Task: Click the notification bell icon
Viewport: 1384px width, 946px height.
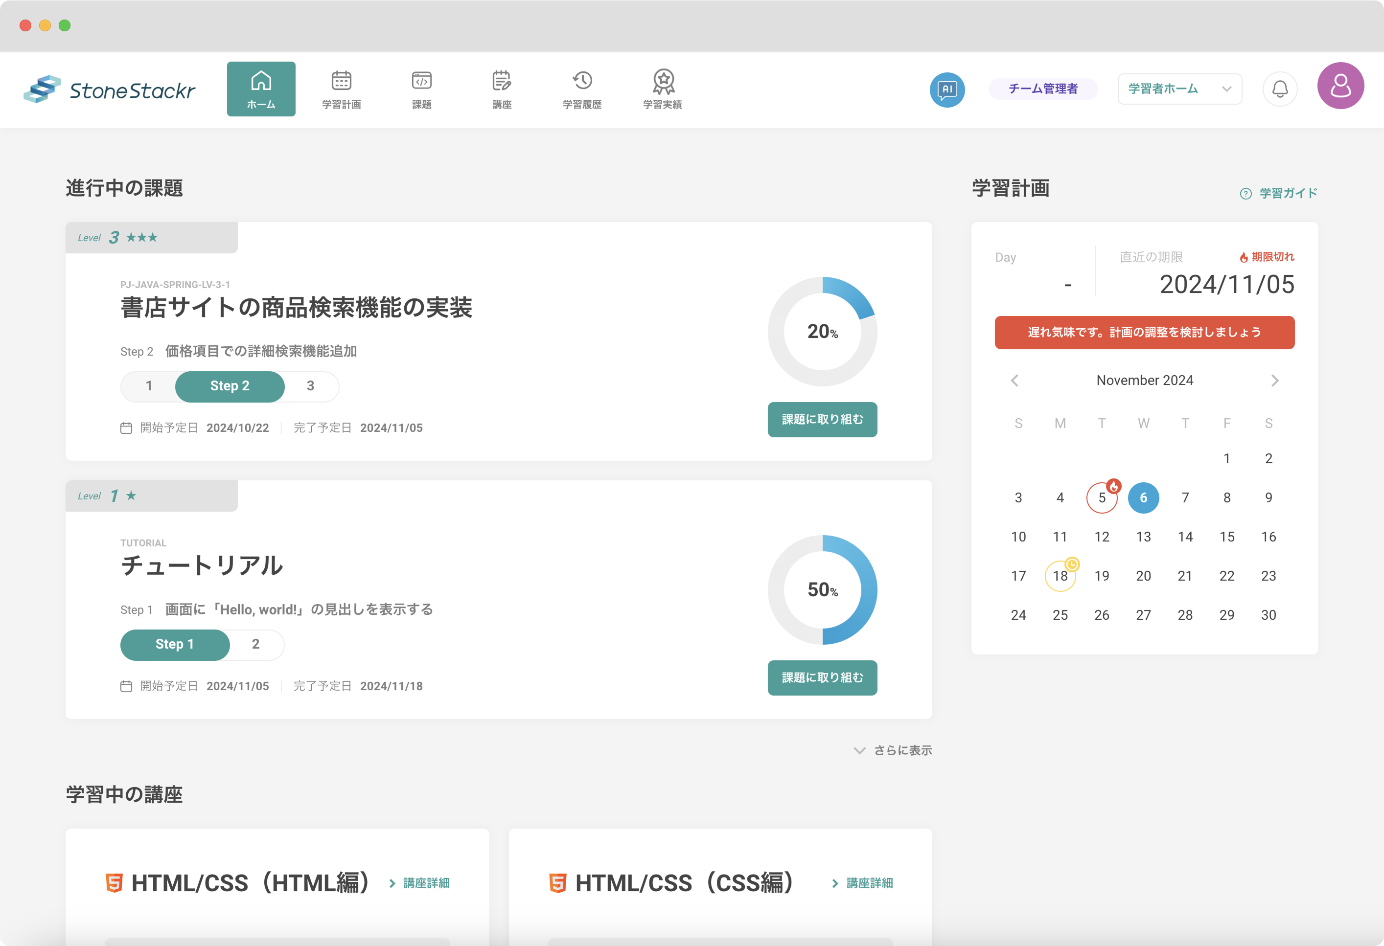Action: click(x=1279, y=90)
